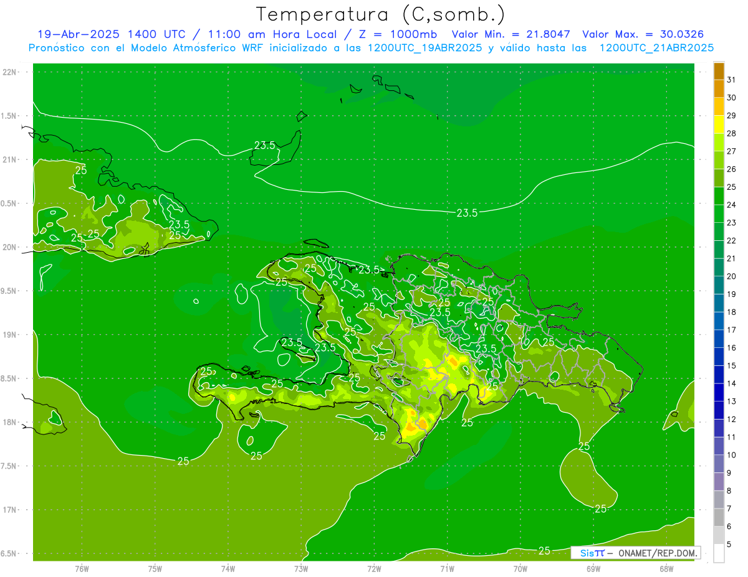Pick the blue swatch between legend labels 16 and 17

[x=719, y=339]
